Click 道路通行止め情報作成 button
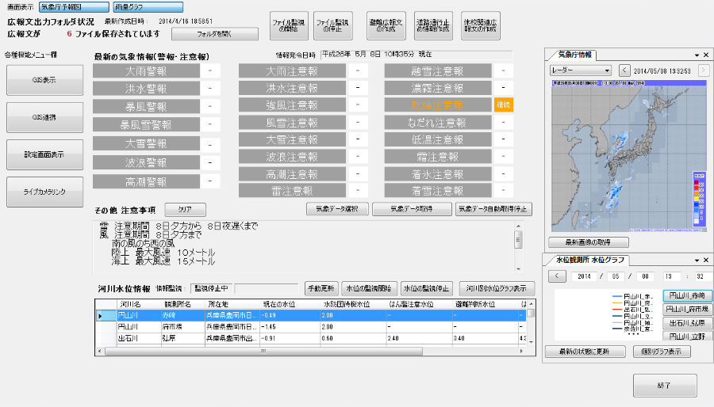 point(433,25)
